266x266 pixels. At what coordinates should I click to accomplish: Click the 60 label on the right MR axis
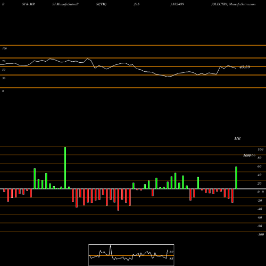259,167
